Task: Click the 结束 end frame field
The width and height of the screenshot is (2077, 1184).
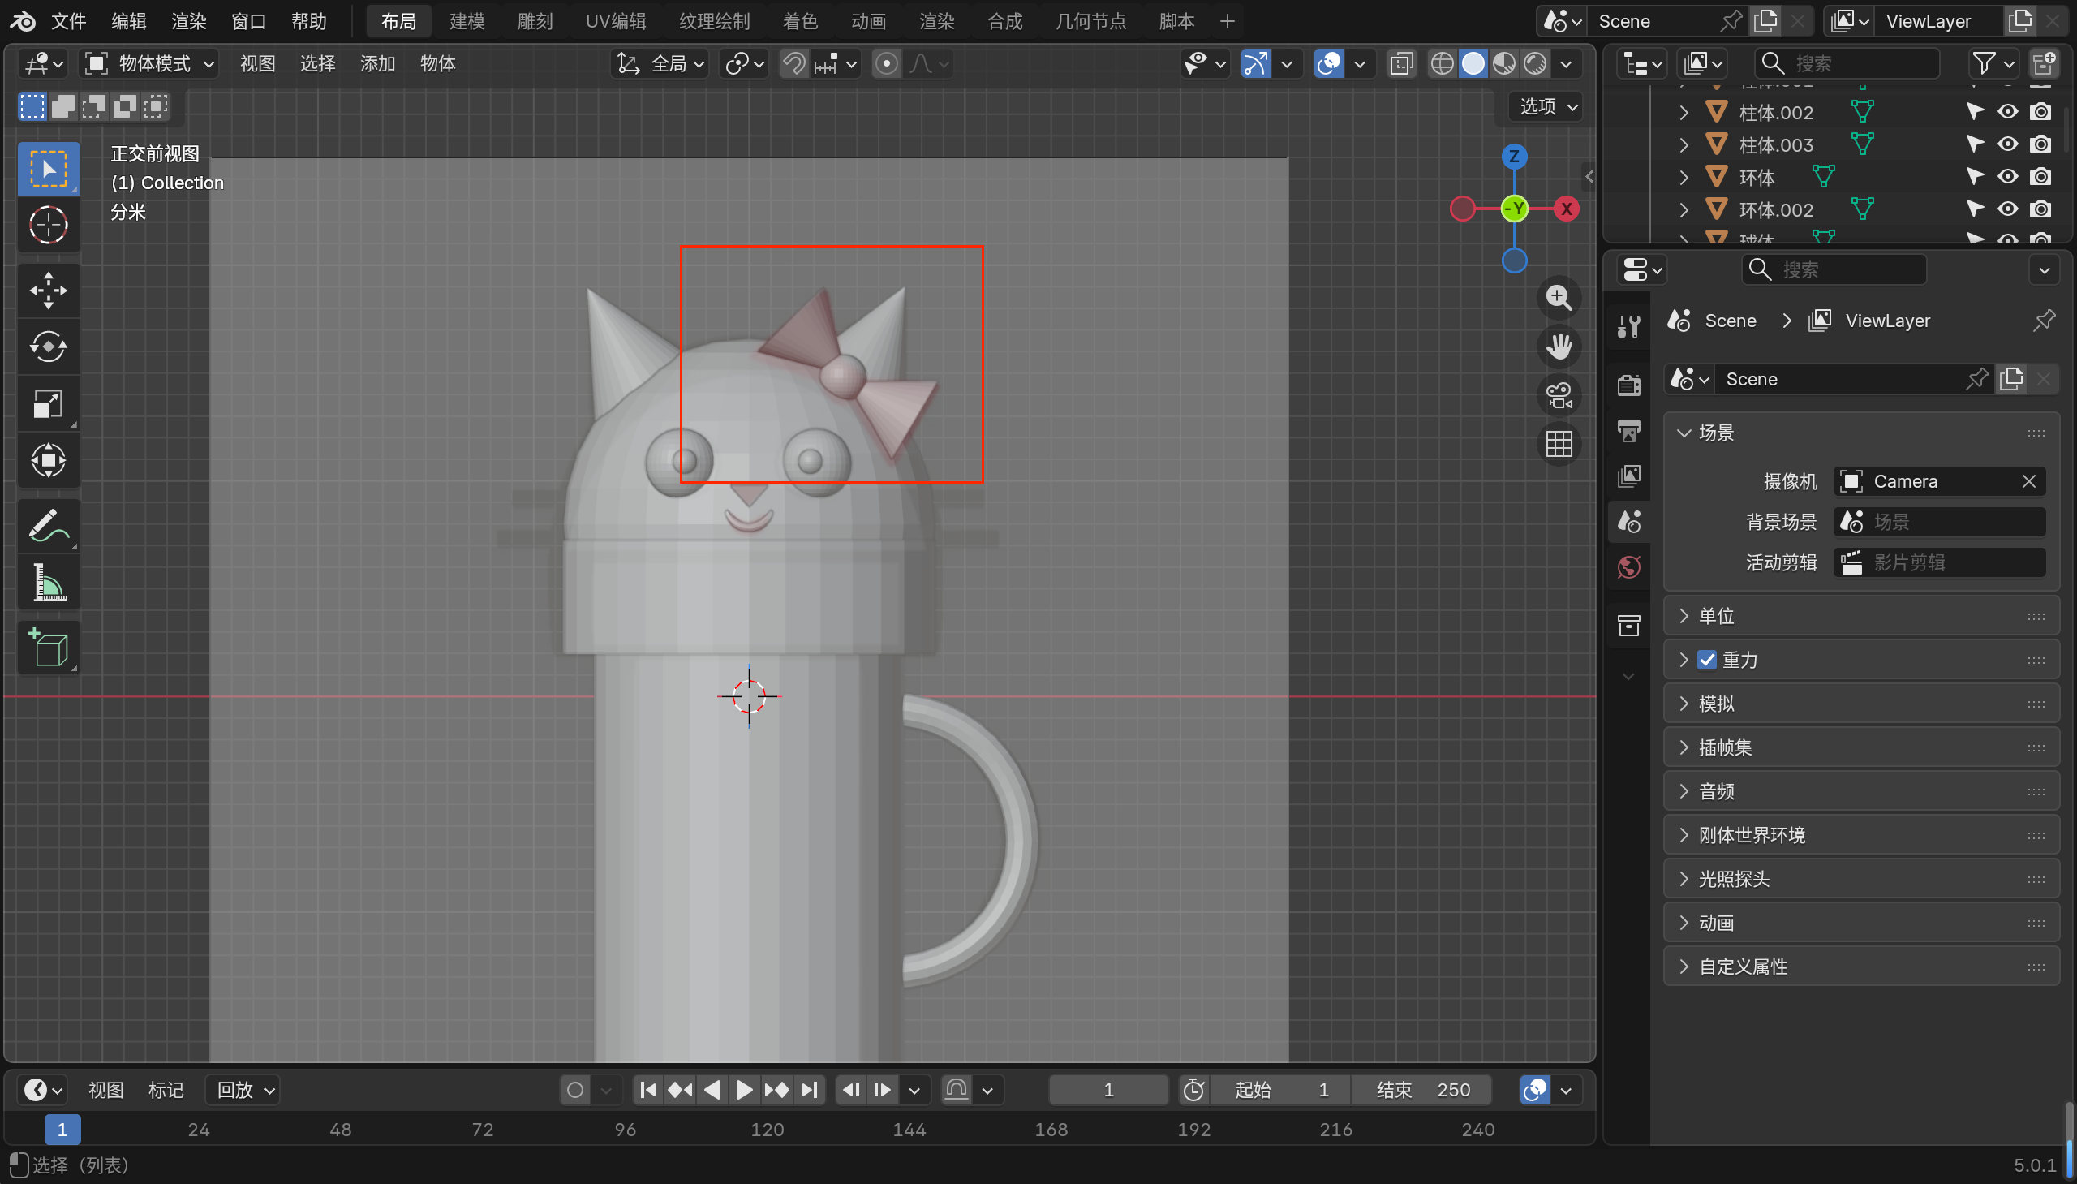Action: [x=1422, y=1090]
